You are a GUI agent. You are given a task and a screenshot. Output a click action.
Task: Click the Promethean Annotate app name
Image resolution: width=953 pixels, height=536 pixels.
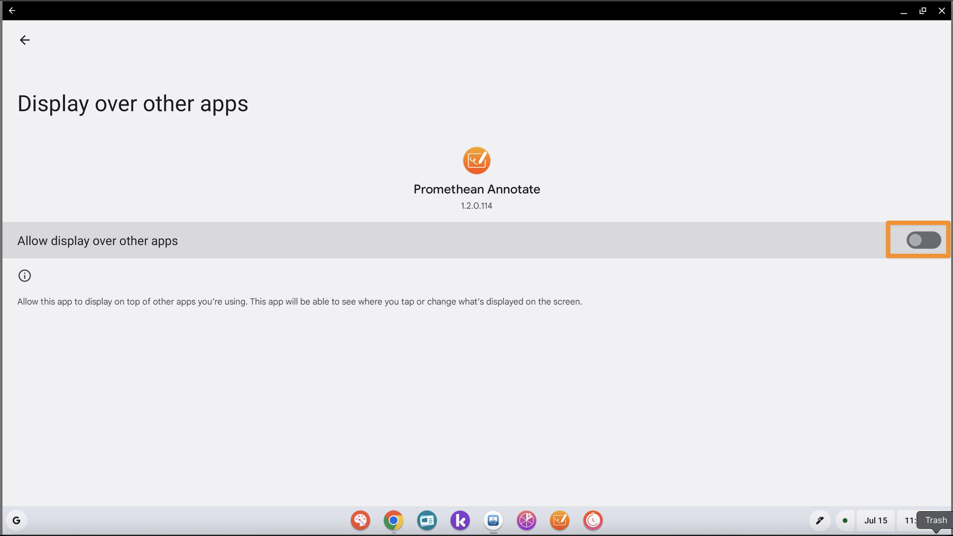point(476,189)
